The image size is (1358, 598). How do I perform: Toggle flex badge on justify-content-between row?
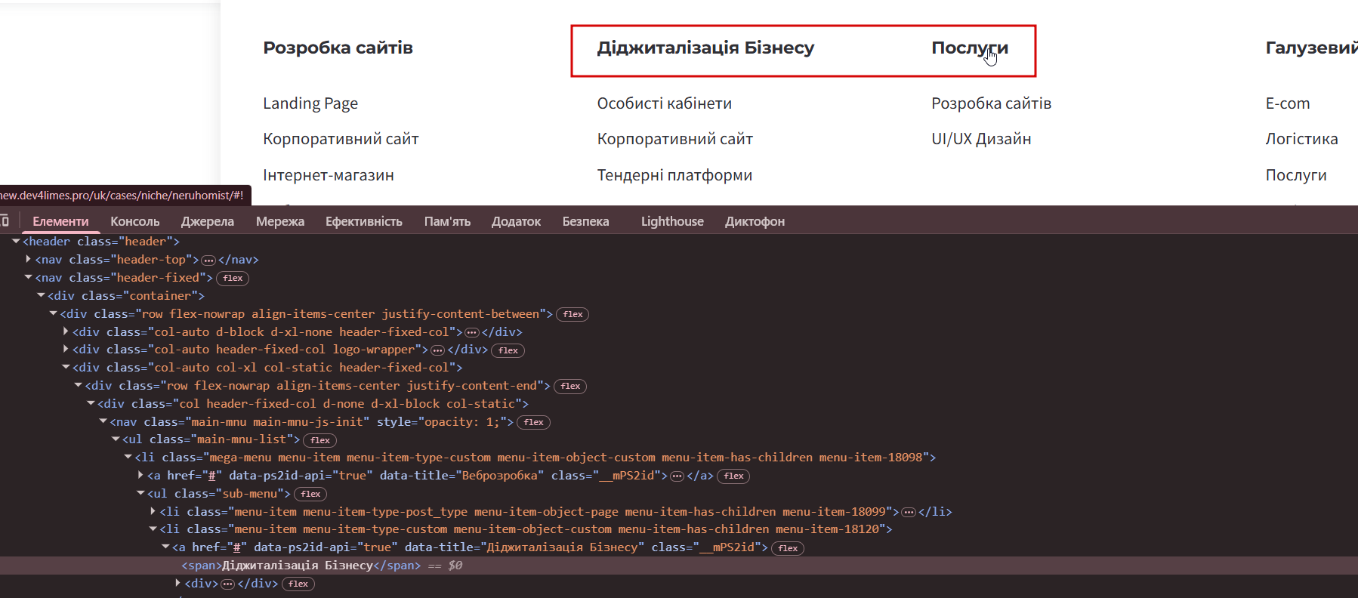[x=573, y=315]
